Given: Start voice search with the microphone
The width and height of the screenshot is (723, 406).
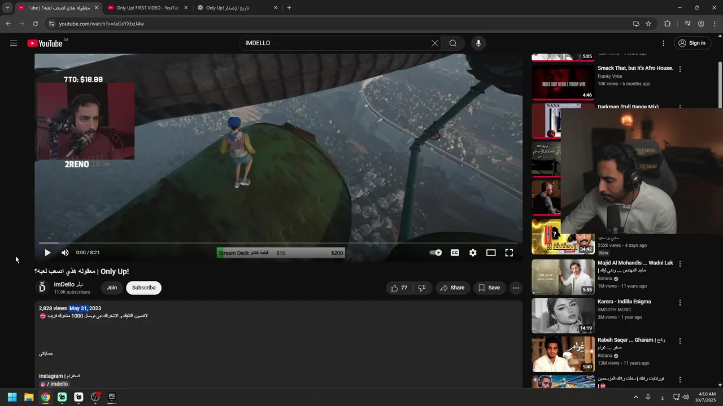Looking at the screenshot, I should click(478, 43).
